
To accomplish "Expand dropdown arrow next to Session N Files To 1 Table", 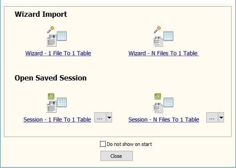I will tap(221, 118).
